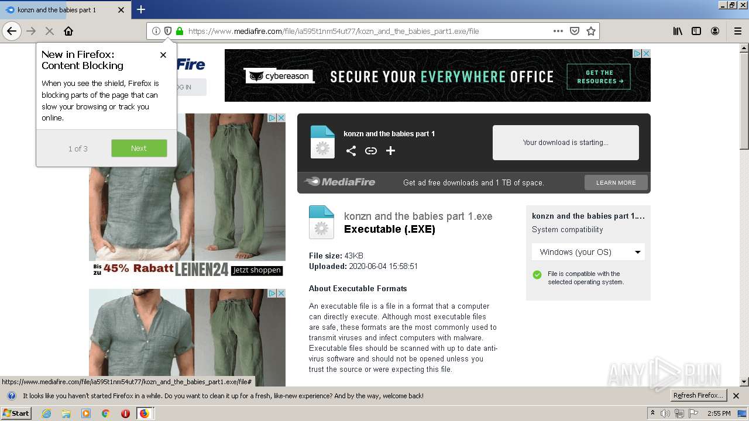749x421 pixels.
Task: Open page actions three-dot menu
Action: coord(558,31)
